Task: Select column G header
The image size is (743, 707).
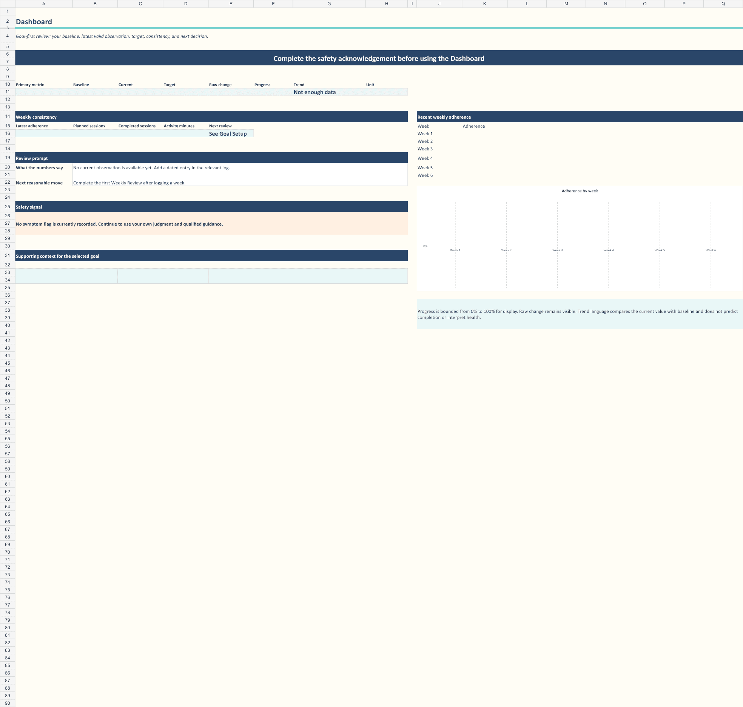Action: coord(329,4)
